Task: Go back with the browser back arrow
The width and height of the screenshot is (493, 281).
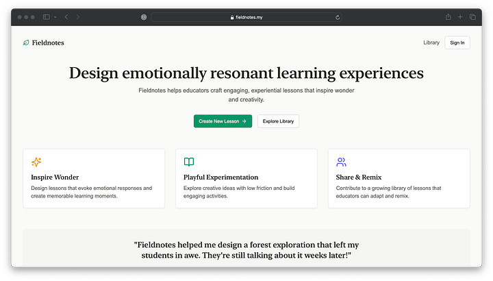Action: (66, 17)
